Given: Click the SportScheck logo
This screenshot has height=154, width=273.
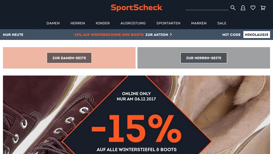Looking at the screenshot, I should 137,7.
